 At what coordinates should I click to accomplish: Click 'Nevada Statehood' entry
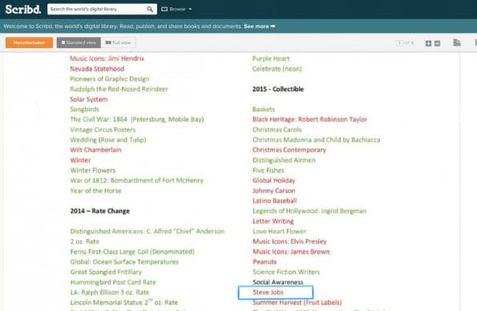97,69
